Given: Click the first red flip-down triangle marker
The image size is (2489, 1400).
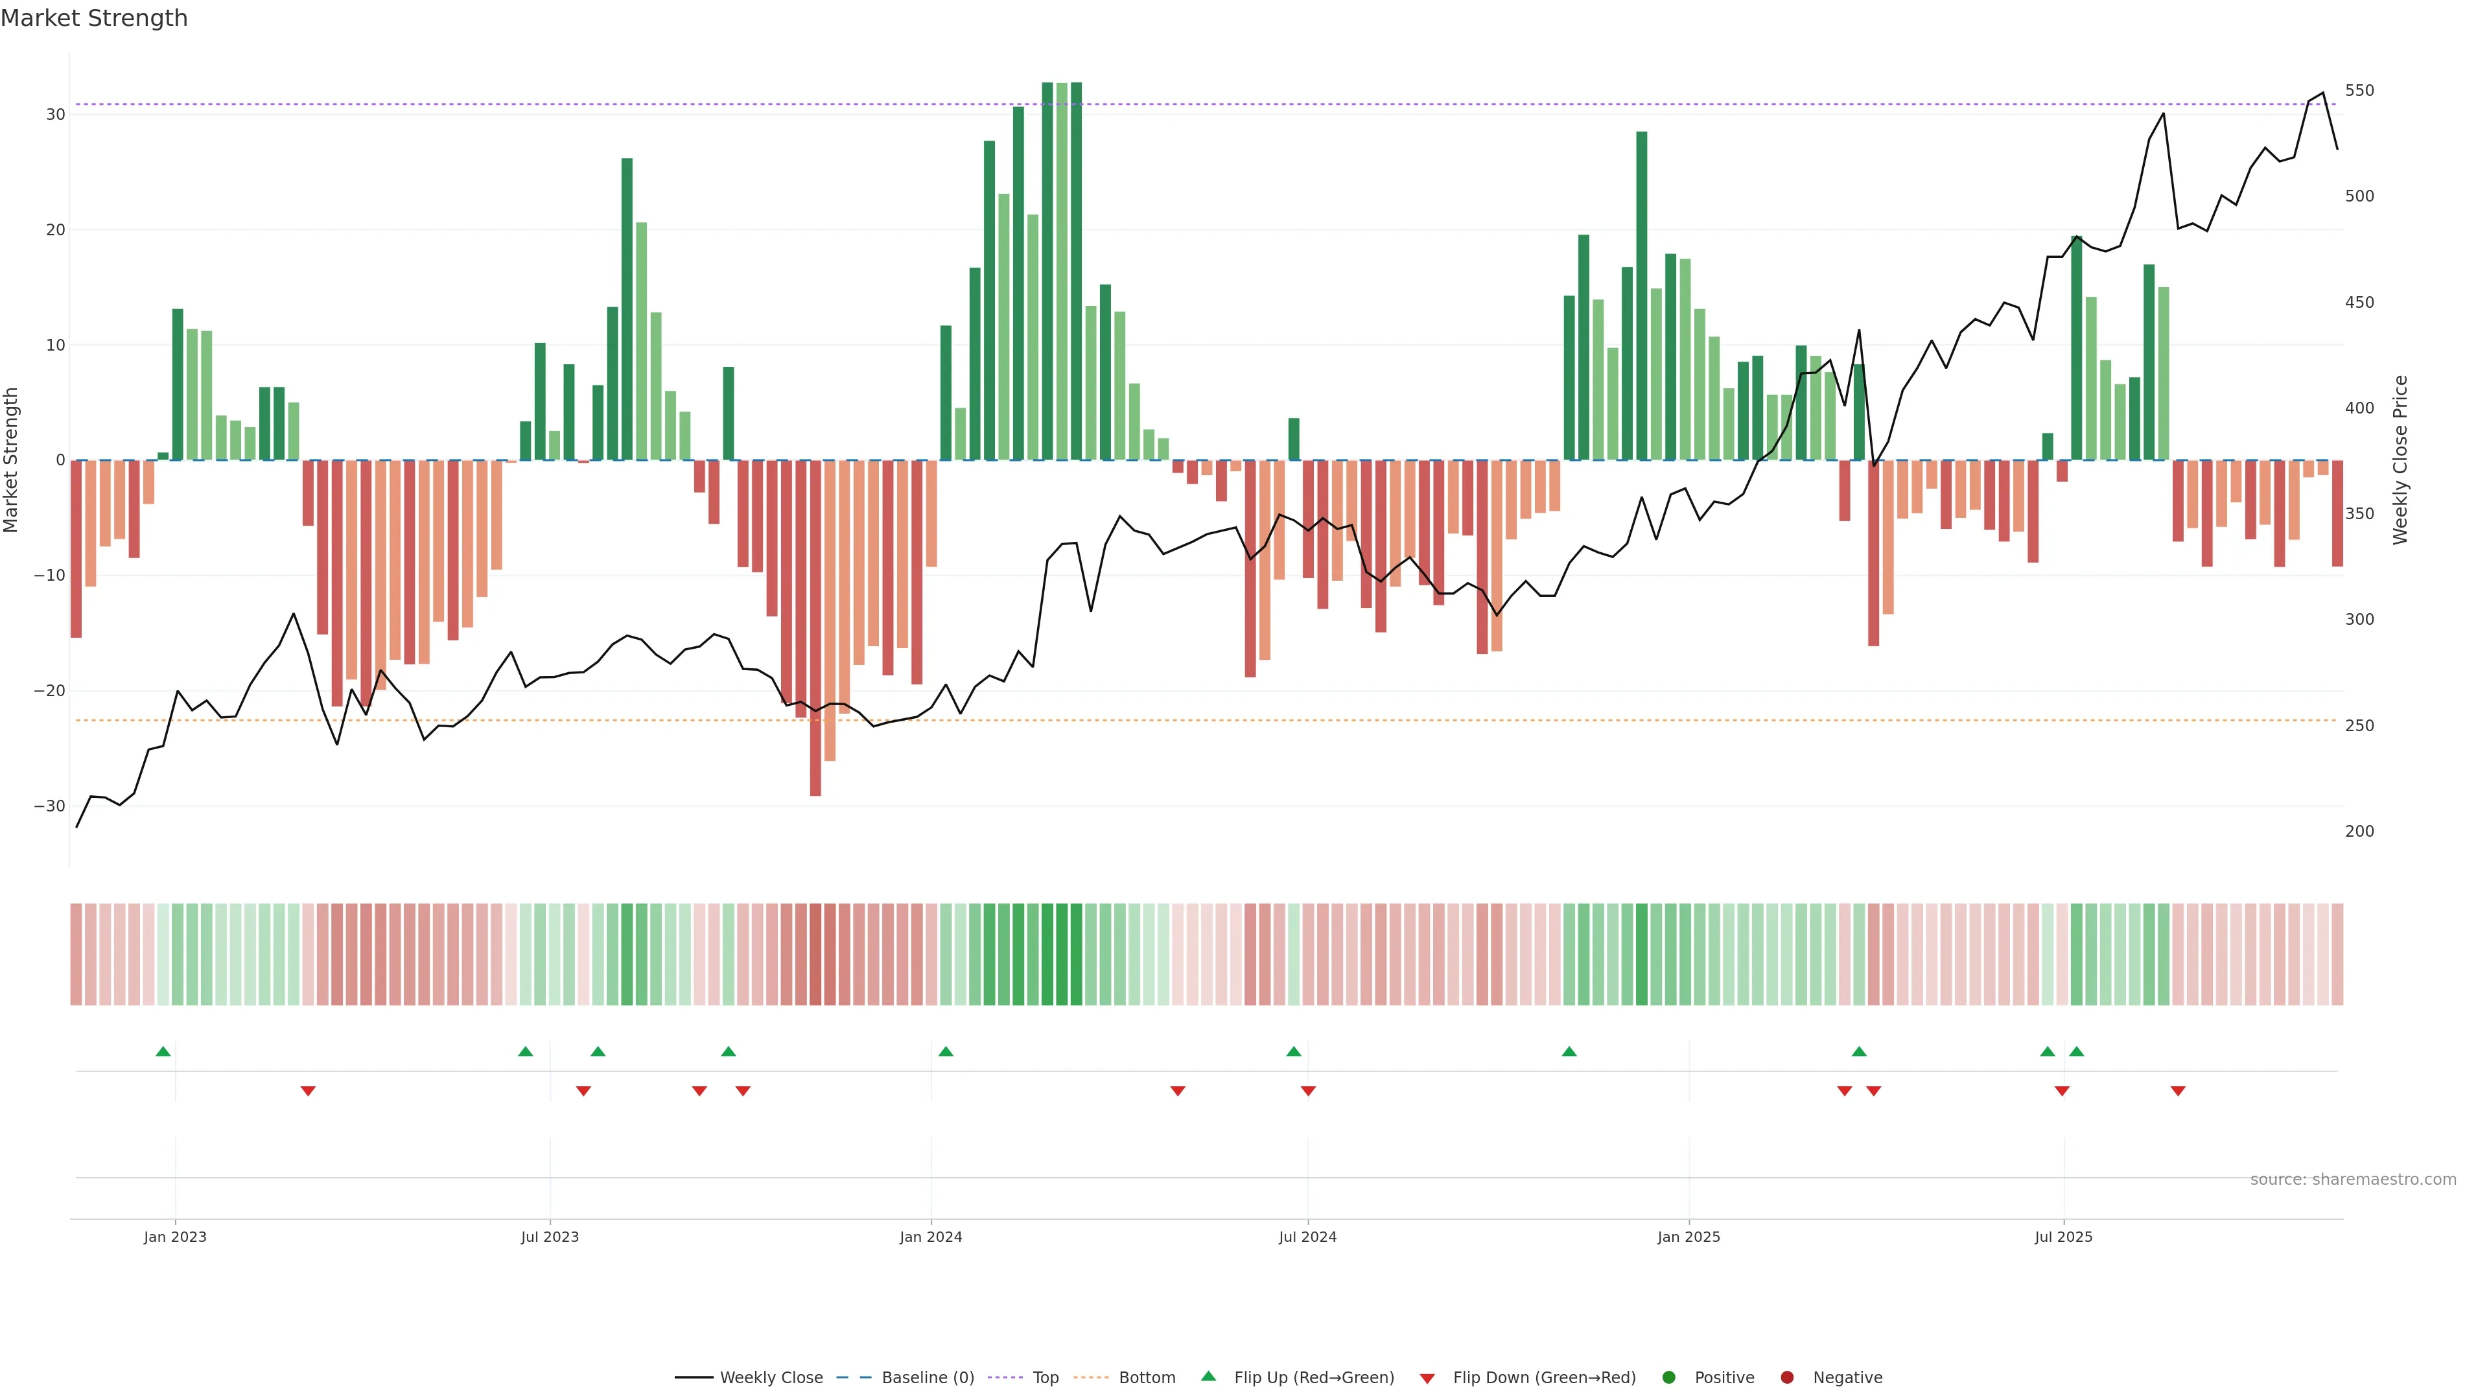Looking at the screenshot, I should tap(309, 1091).
